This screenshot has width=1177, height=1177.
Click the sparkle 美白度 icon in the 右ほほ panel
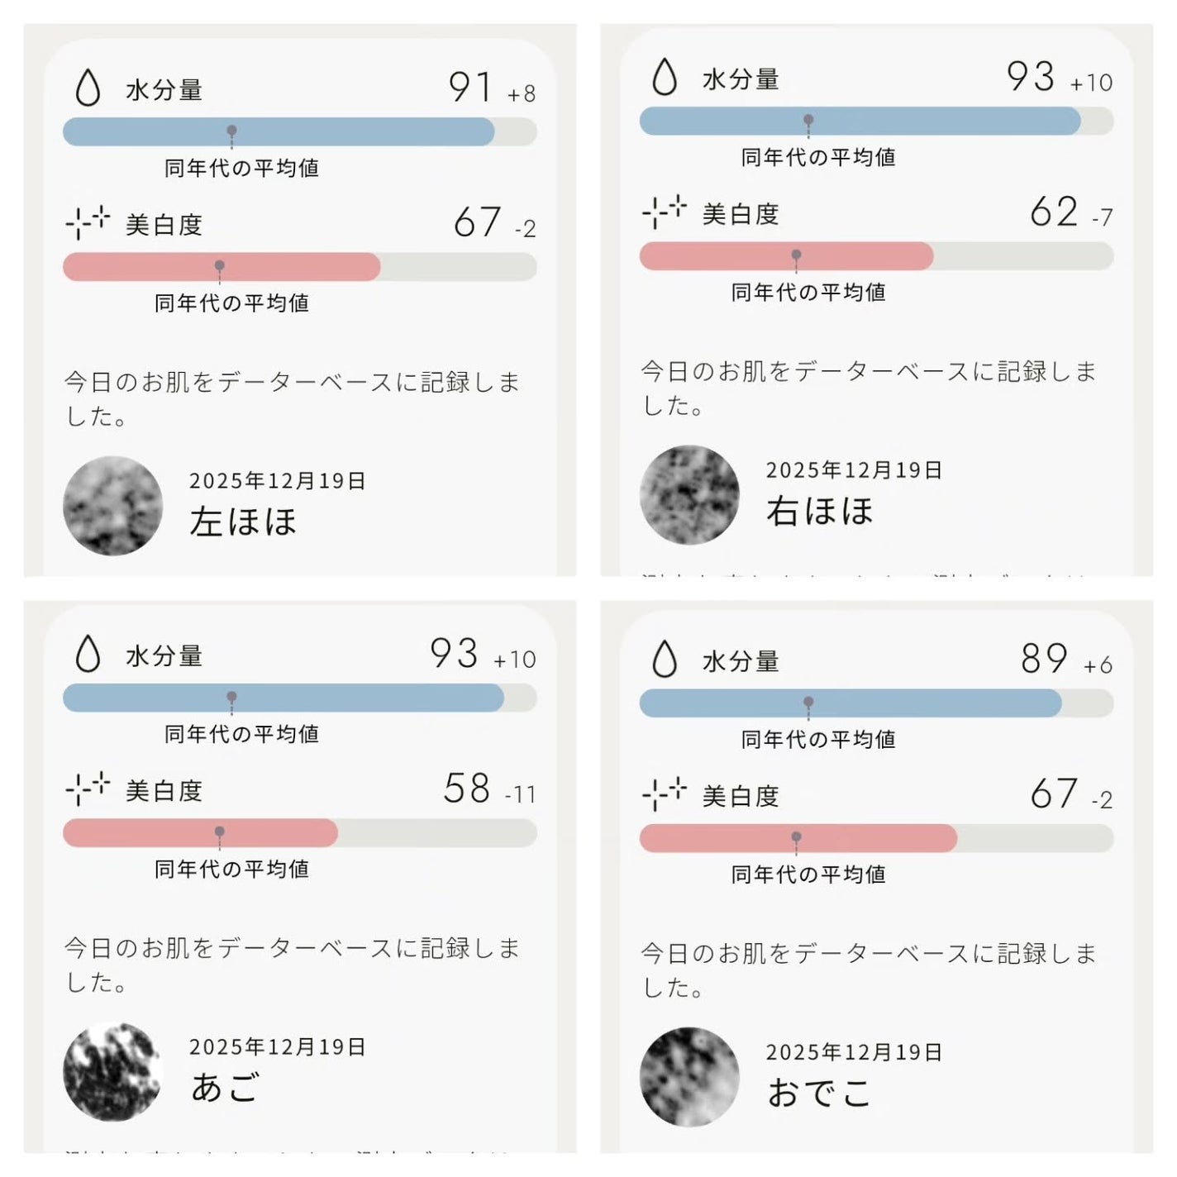coord(665,212)
